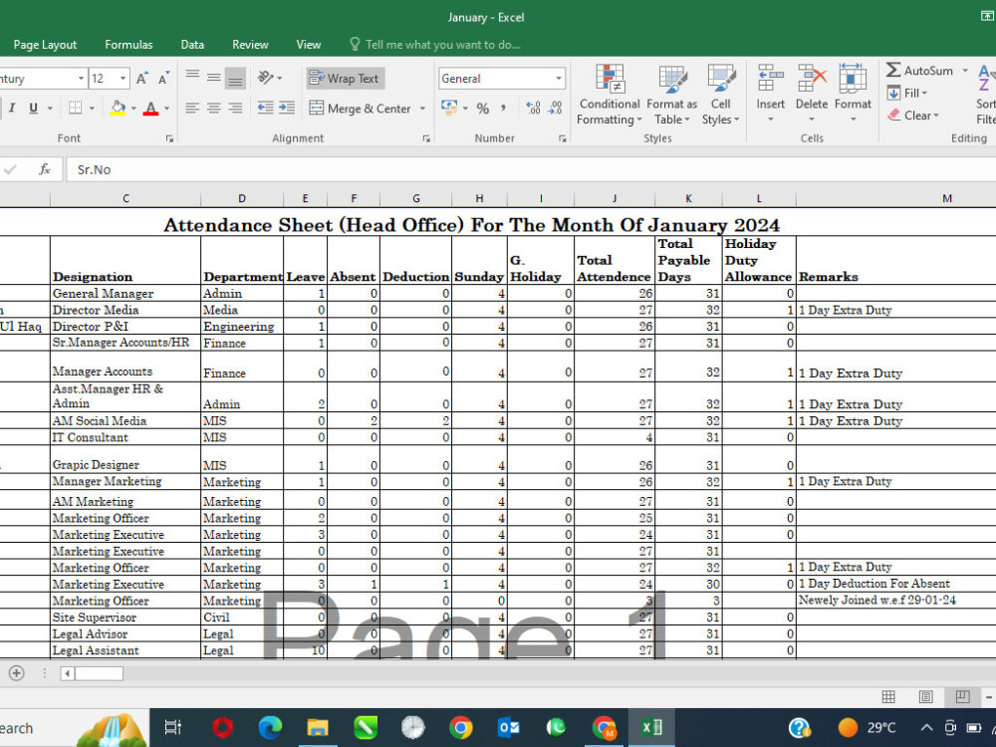Set middle vertical alignment
The width and height of the screenshot is (996, 747).
[213, 78]
